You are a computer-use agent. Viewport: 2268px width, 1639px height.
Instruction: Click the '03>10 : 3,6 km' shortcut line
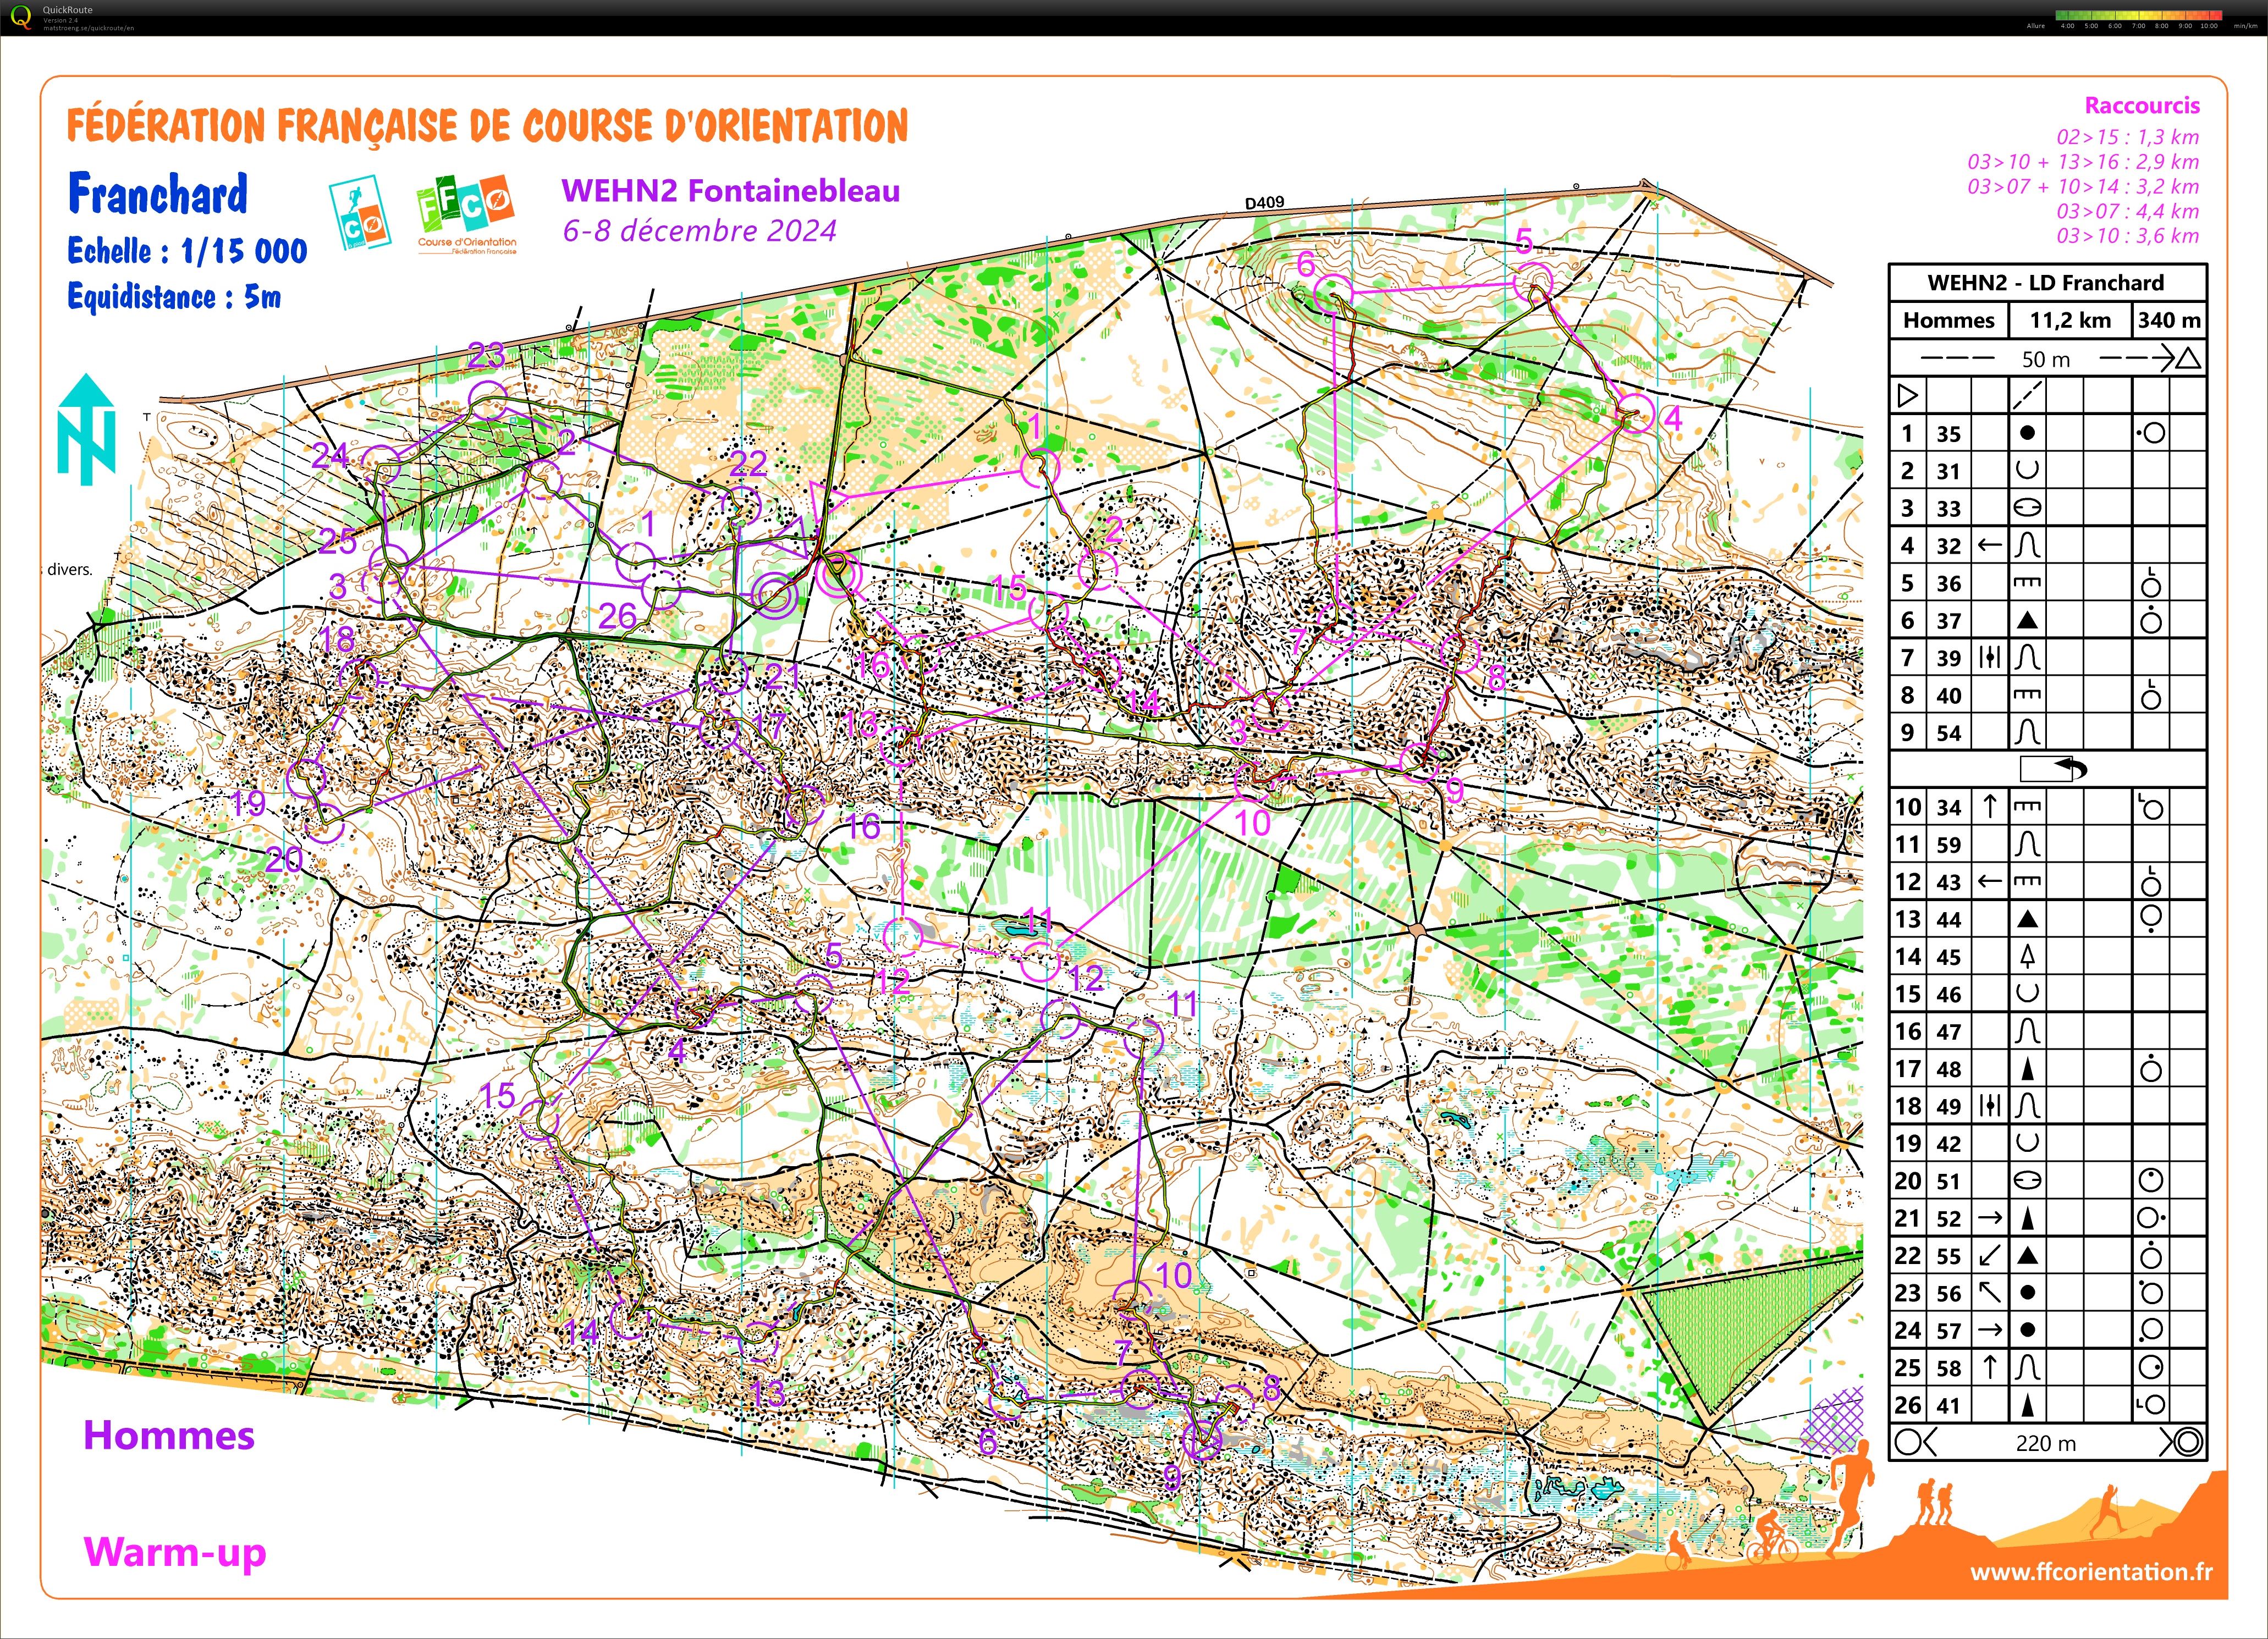tap(2128, 236)
